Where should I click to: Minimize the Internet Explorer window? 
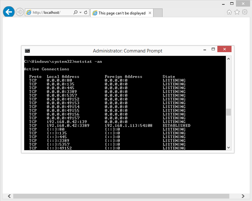(223, 4)
